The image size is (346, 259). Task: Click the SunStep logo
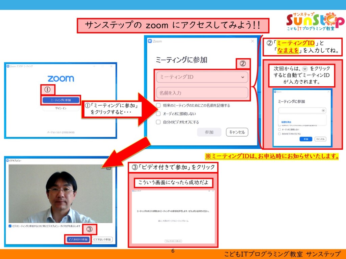point(315,21)
